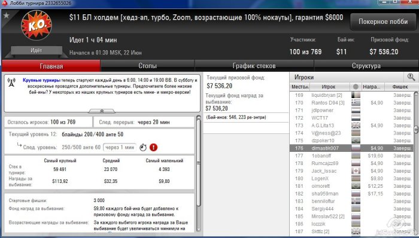This screenshot has height=238, width=419.
Task: Click the broadcast antenna news icon
Action: [11, 82]
